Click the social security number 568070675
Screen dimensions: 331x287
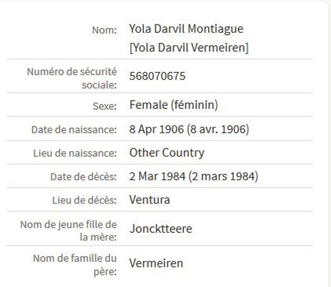(157, 77)
